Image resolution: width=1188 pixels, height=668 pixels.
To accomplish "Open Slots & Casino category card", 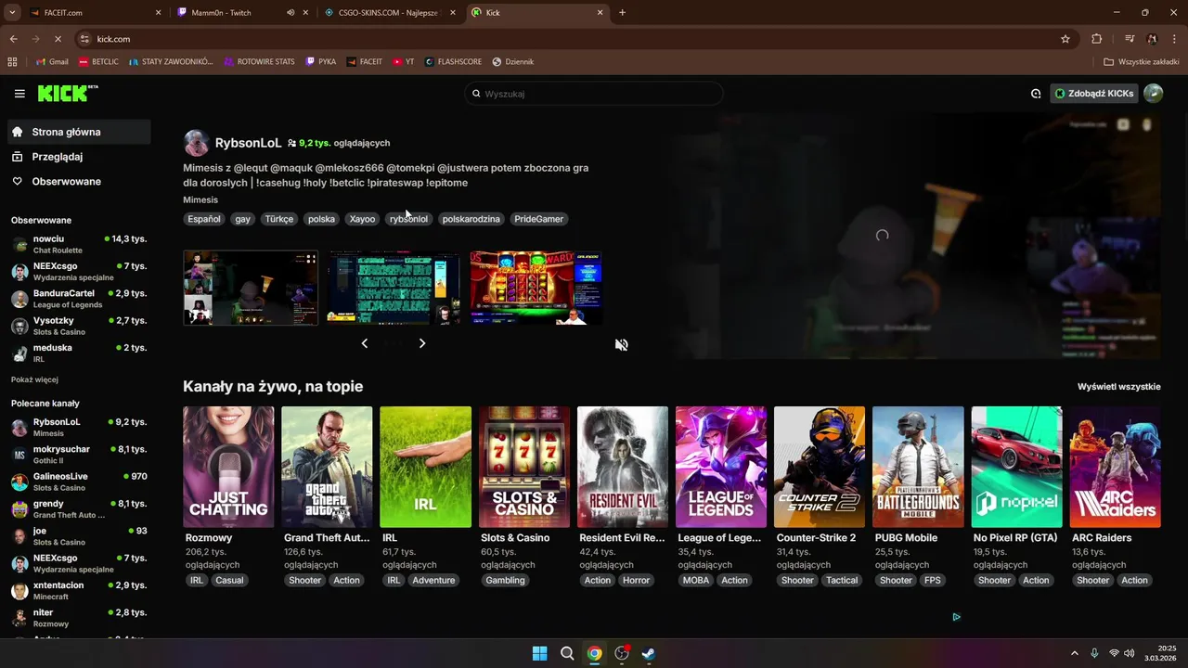I will click(524, 467).
